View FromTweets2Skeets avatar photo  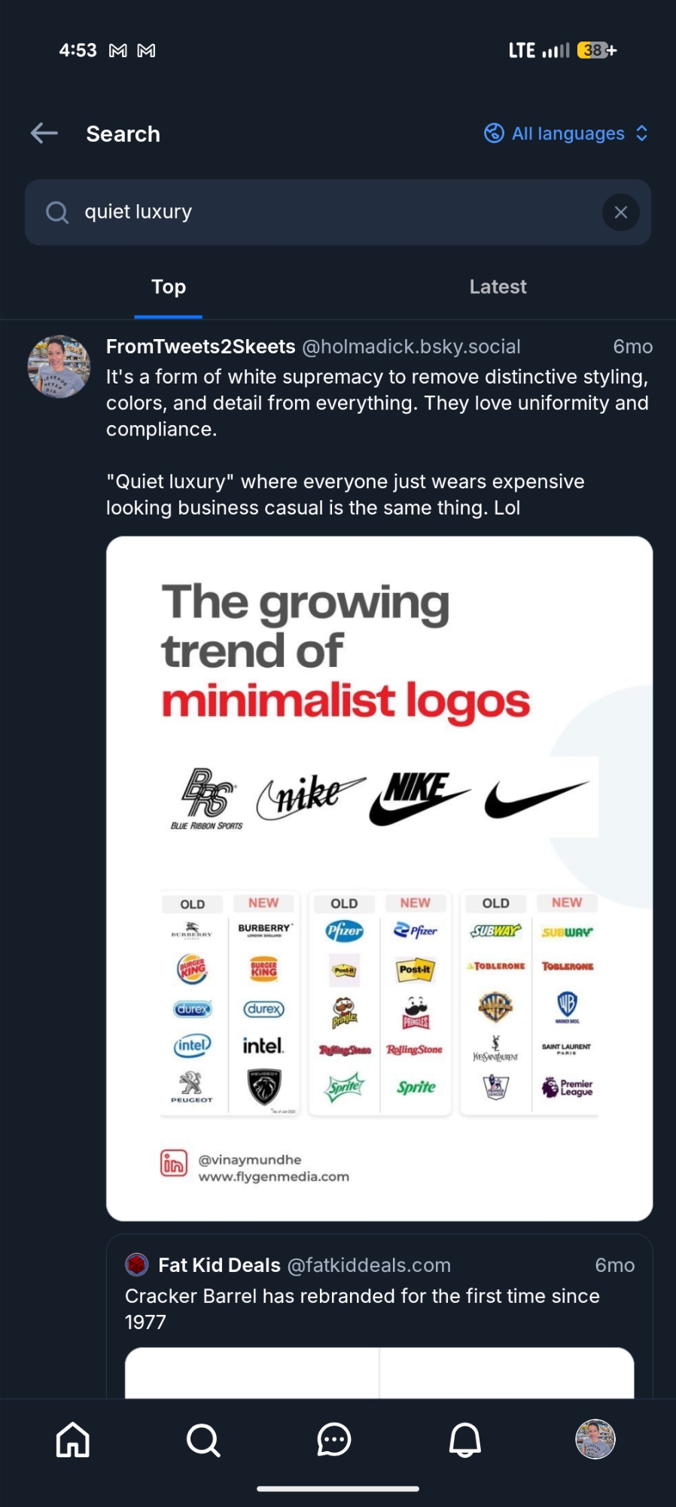tap(59, 367)
